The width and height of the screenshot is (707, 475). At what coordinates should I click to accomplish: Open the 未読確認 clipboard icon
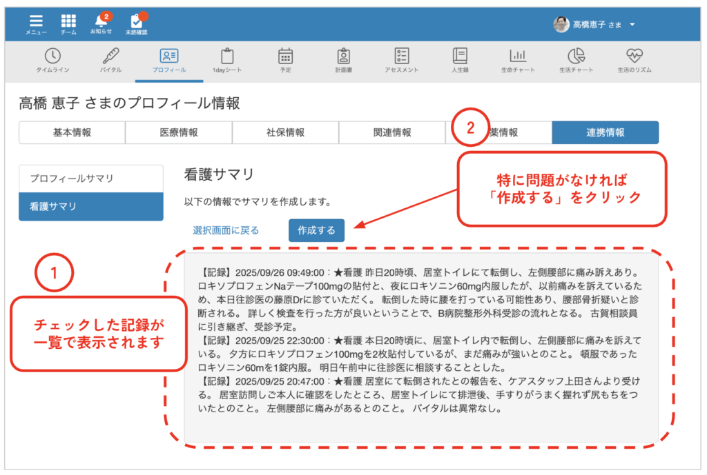(136, 22)
